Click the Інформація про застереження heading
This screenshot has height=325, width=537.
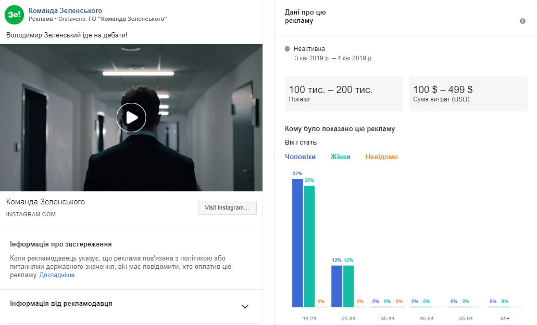[x=61, y=244]
